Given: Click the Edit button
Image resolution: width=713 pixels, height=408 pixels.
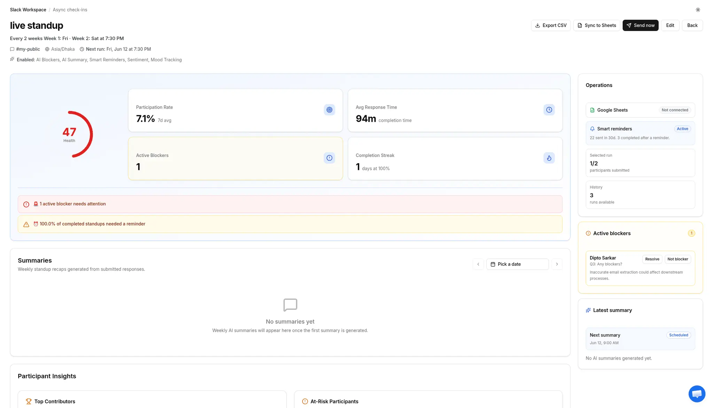Looking at the screenshot, I should [670, 25].
